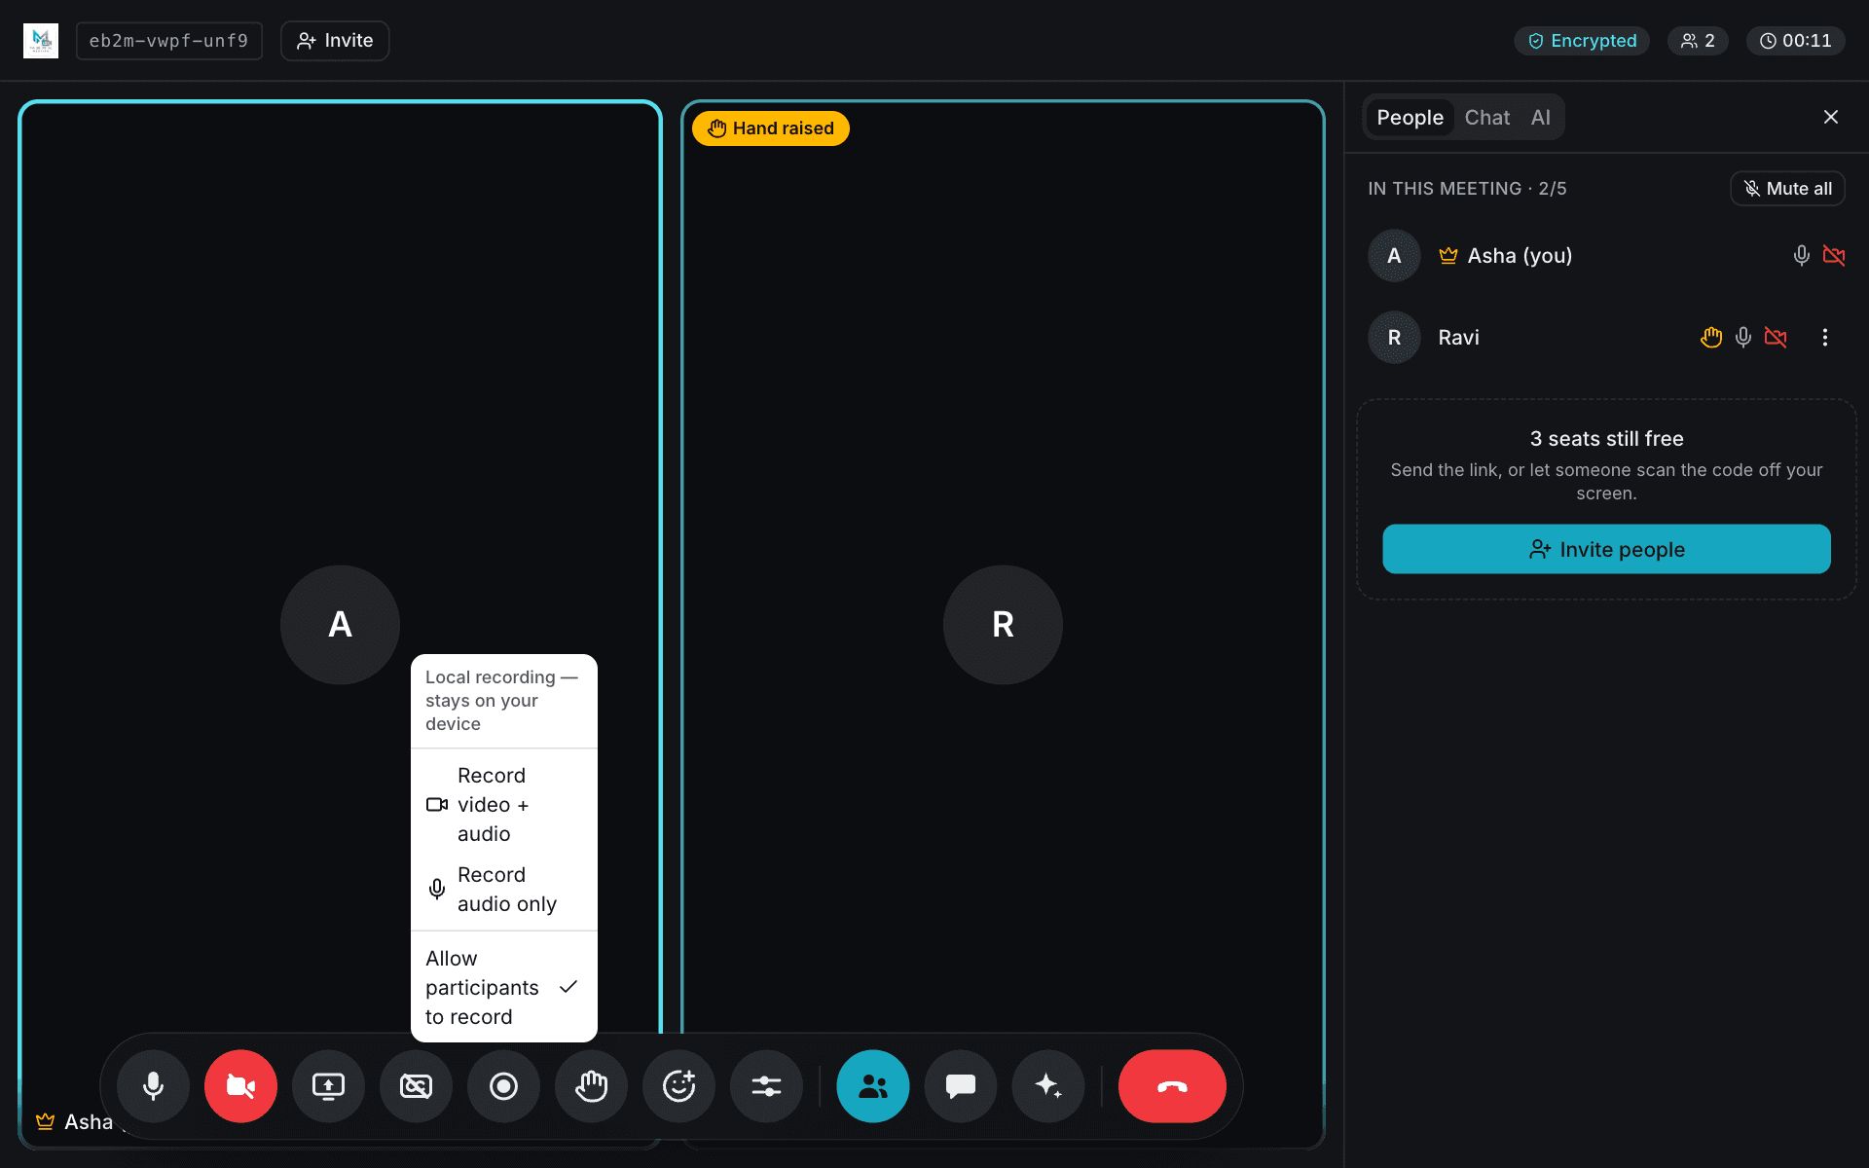The image size is (1869, 1168).
Task: Click Ravi's avatar in the video tile
Action: 1003,625
